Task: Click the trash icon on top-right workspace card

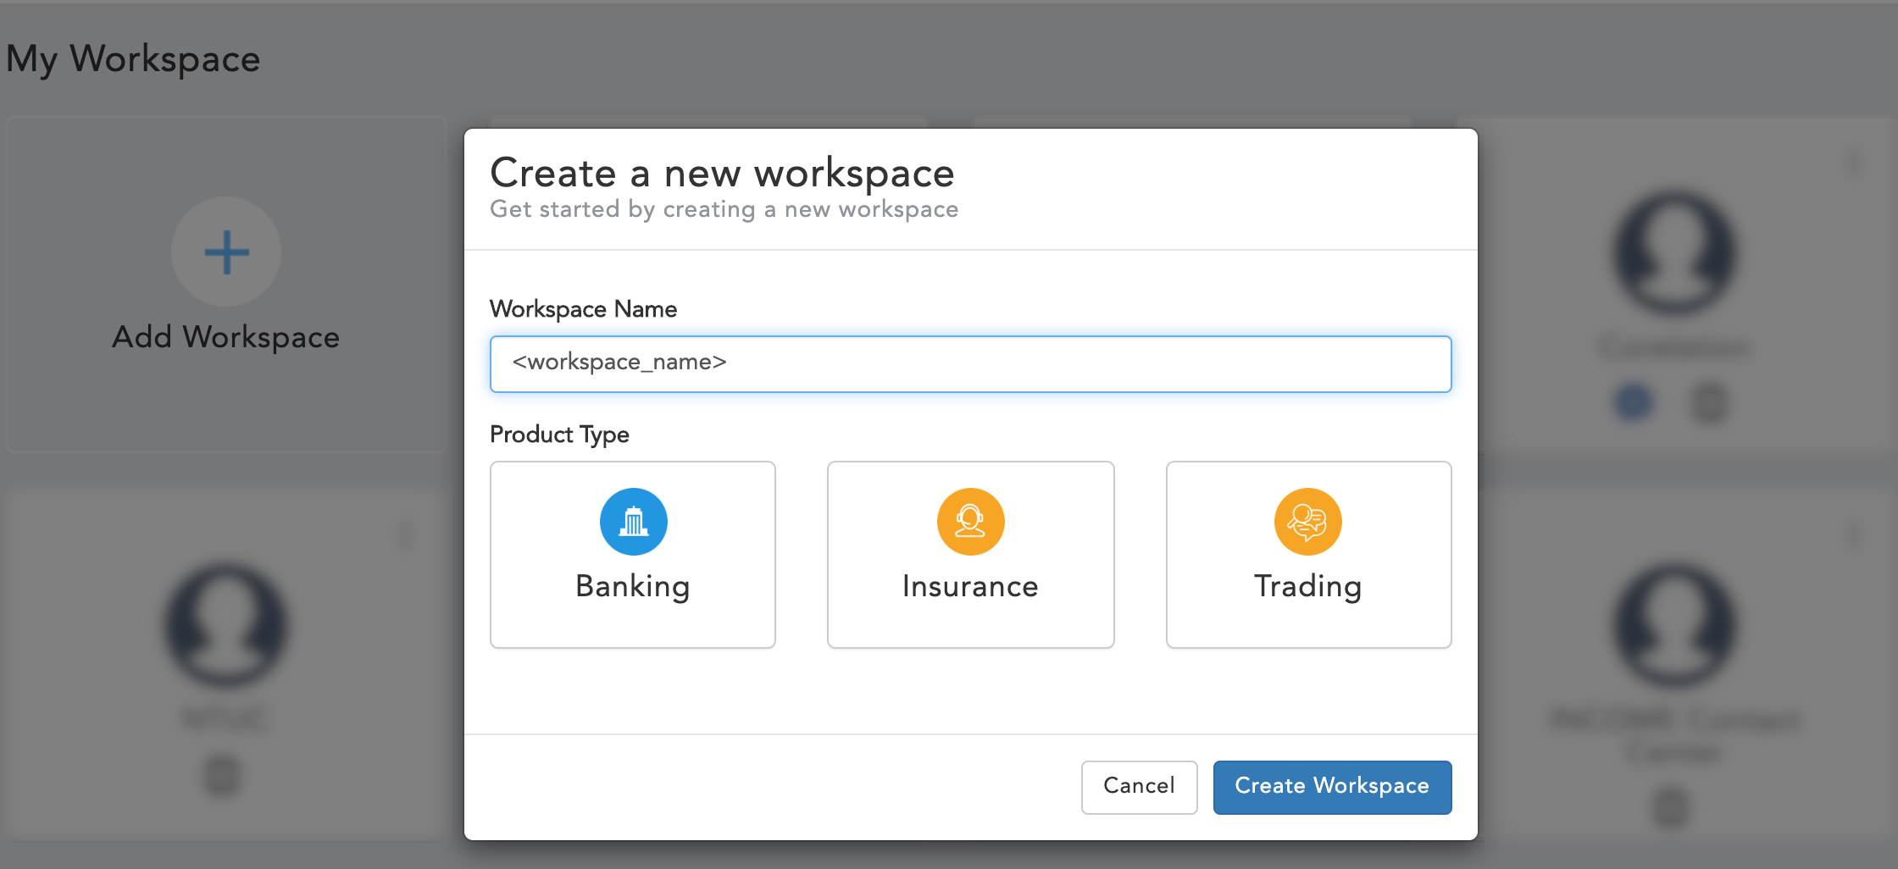Action: point(1709,401)
